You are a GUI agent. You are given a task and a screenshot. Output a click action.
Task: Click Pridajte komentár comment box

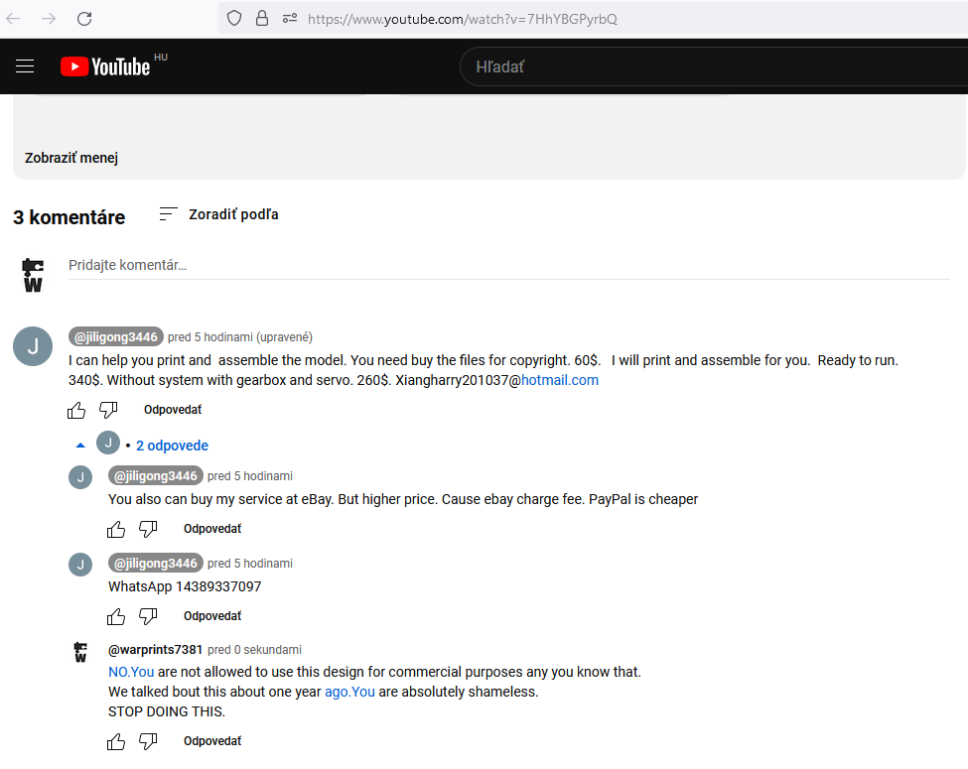click(x=496, y=265)
